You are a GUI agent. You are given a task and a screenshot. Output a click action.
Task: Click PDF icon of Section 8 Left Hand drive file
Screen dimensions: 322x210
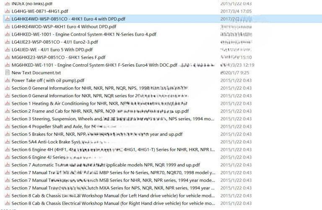[8, 196]
